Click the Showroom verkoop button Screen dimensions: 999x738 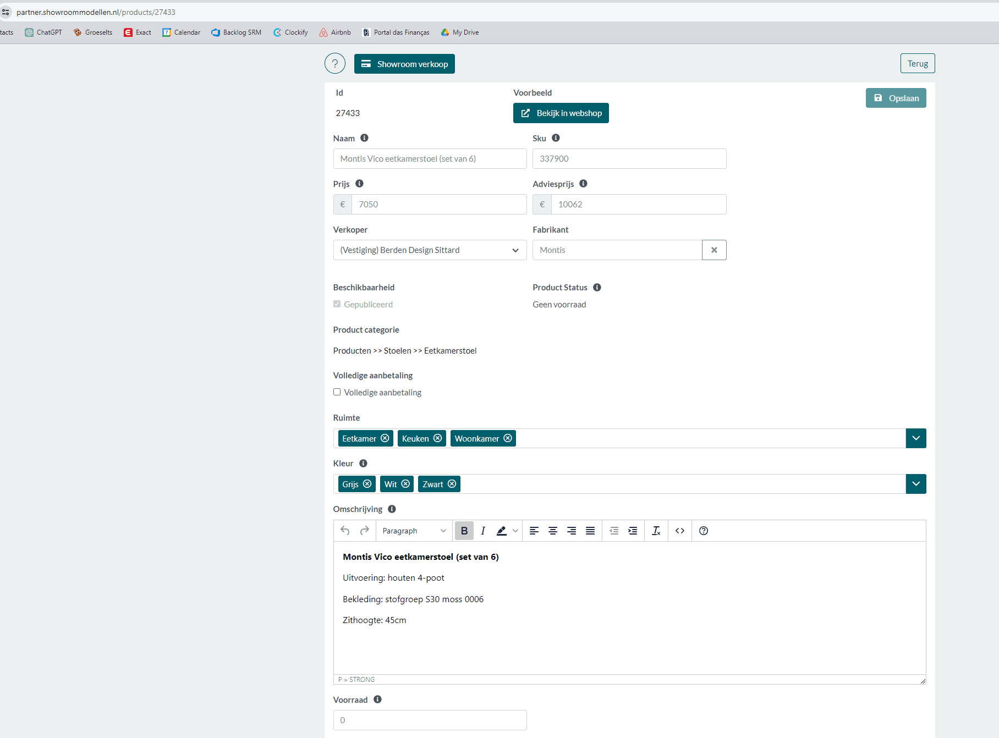[x=404, y=64]
